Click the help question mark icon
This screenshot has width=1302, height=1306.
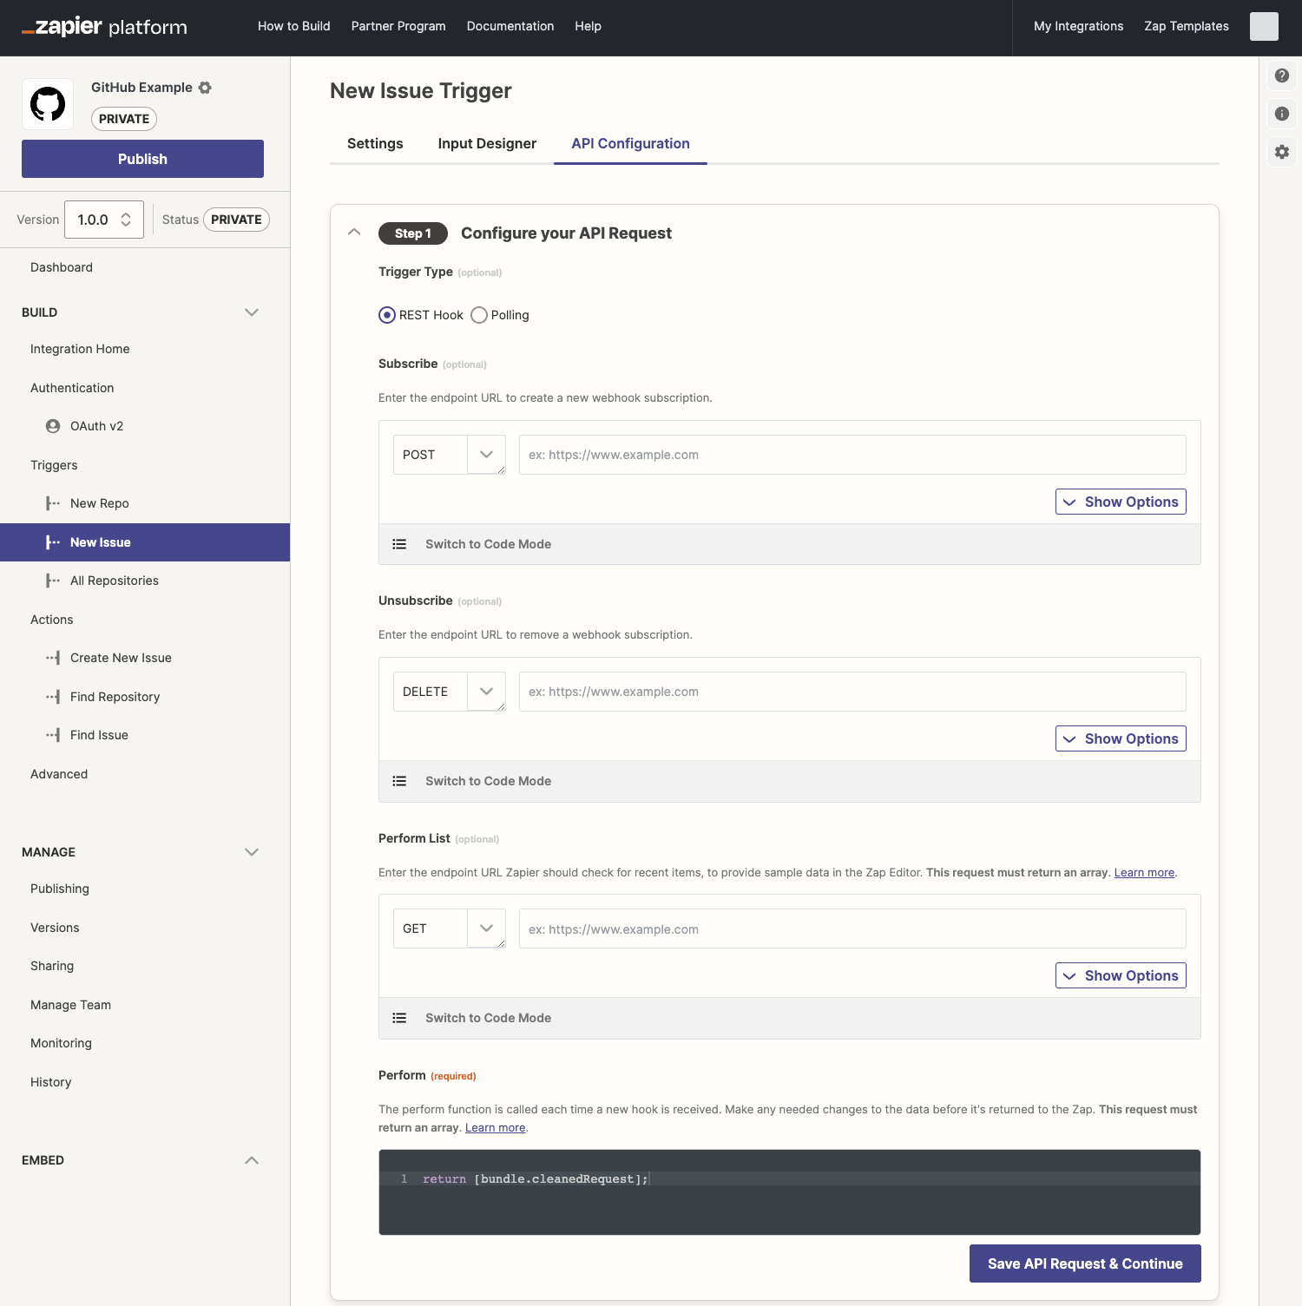tap(1281, 75)
